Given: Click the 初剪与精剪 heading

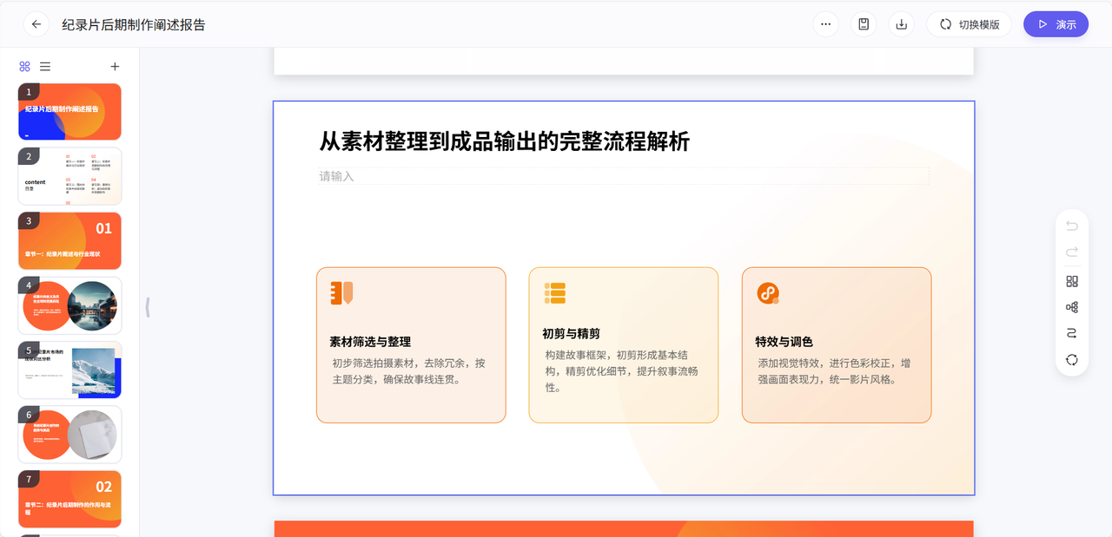Looking at the screenshot, I should click(x=571, y=333).
